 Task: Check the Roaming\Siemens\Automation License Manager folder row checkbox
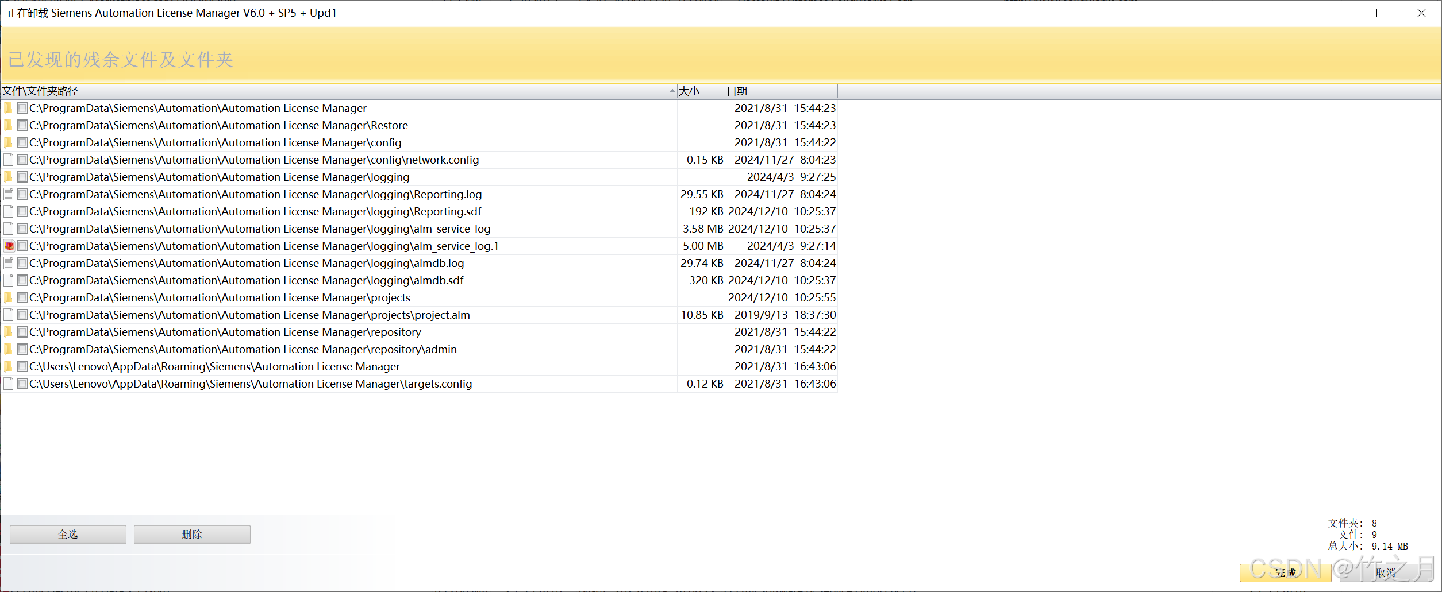pos(22,366)
